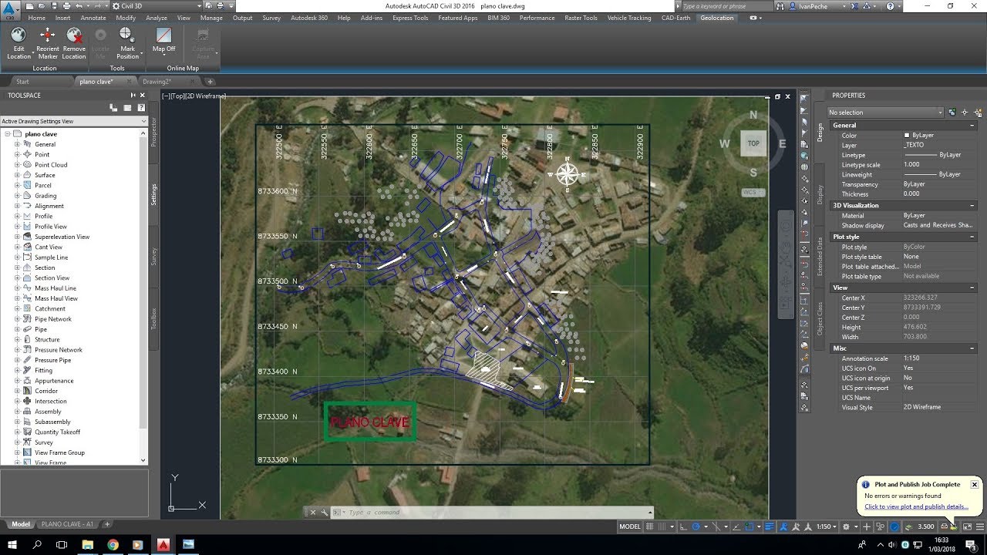The width and height of the screenshot is (987, 555).
Task: Open the Active Drawing Settings View dropdown
Action: click(73, 121)
